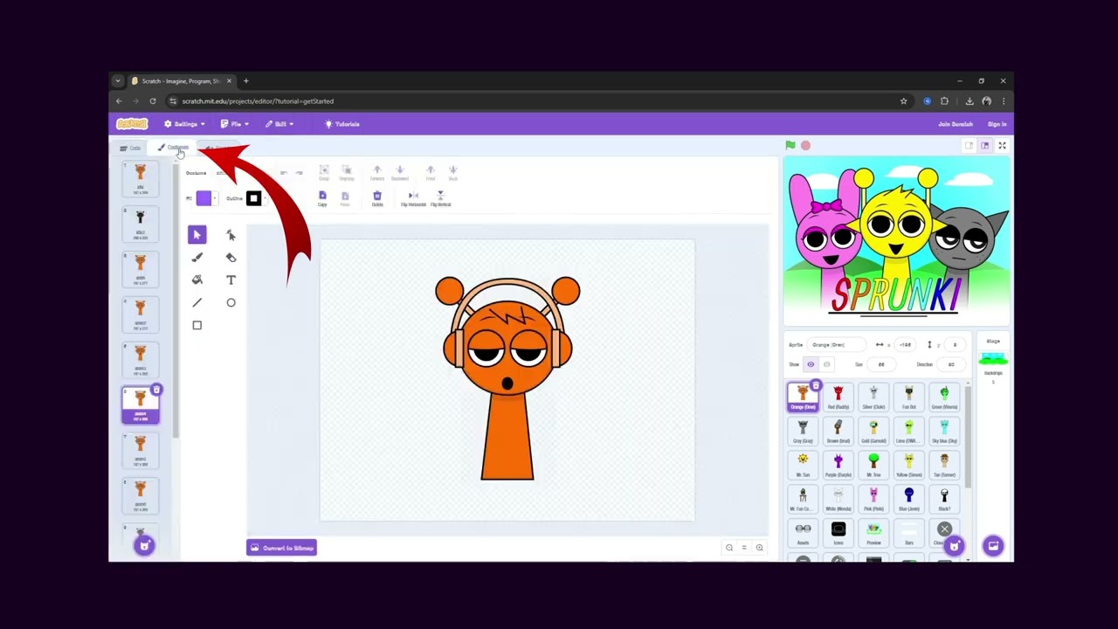1118x629 pixels.
Task: Delete Orange (Oren) sprite with trash badge
Action: [816, 385]
